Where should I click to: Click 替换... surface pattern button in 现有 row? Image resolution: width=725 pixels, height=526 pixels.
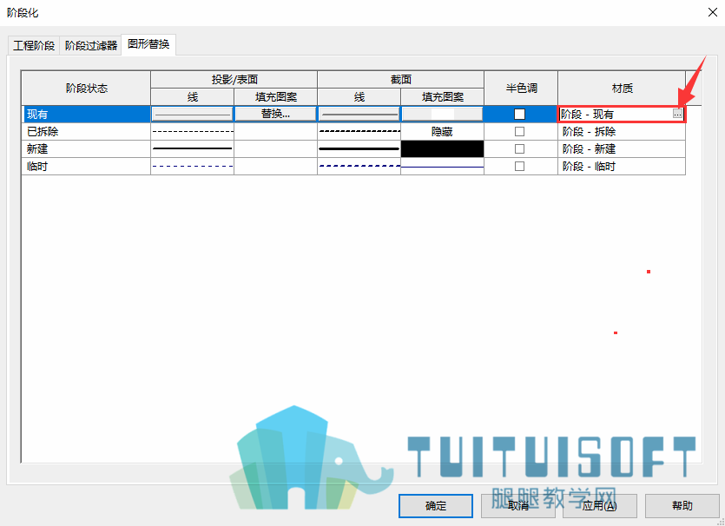pyautogui.click(x=275, y=114)
